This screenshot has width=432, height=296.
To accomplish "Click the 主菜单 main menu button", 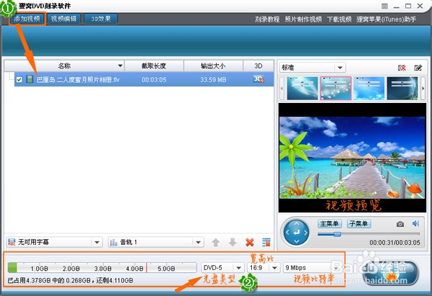I will tap(330, 223).
